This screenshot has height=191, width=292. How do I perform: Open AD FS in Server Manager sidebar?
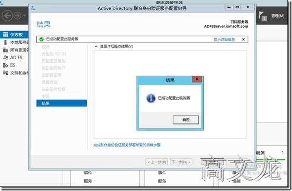click(15, 58)
